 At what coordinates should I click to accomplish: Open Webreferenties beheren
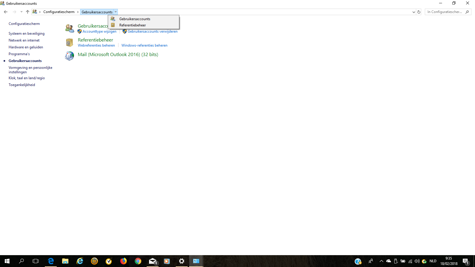pos(96,45)
